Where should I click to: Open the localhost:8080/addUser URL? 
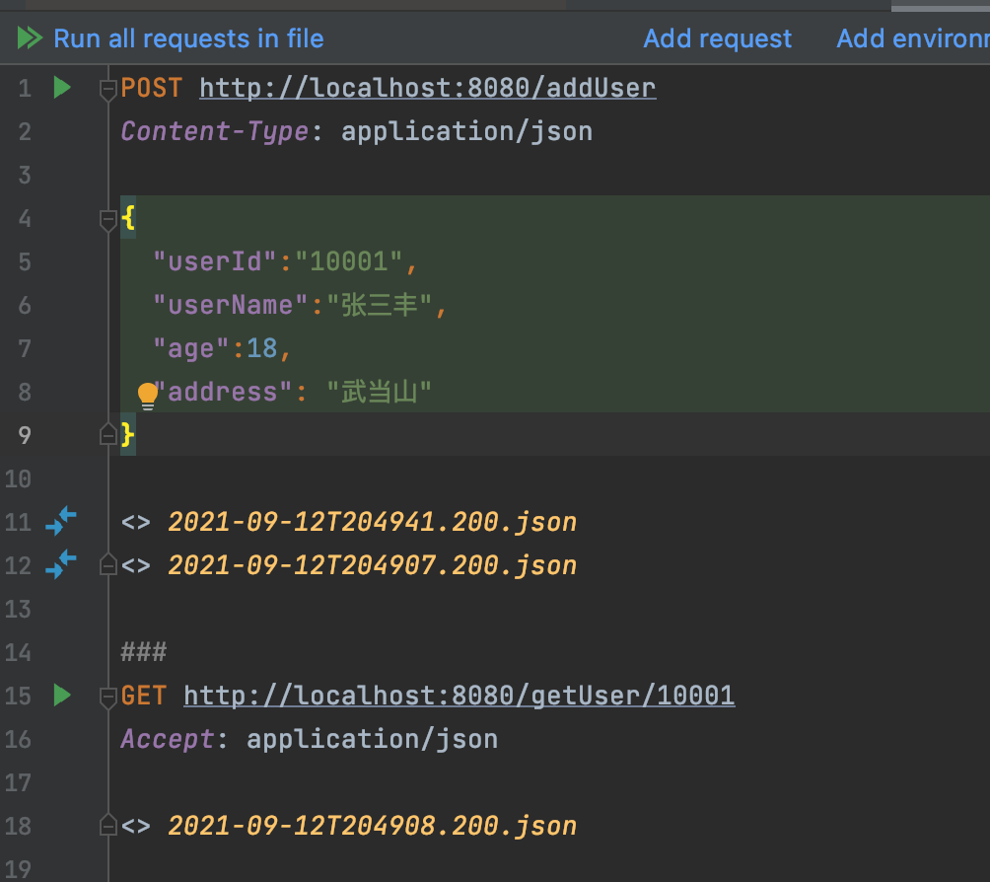click(x=427, y=88)
